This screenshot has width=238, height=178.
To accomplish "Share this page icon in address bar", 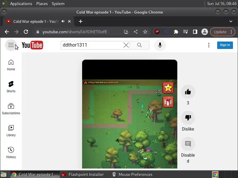I will click(x=136, y=32).
